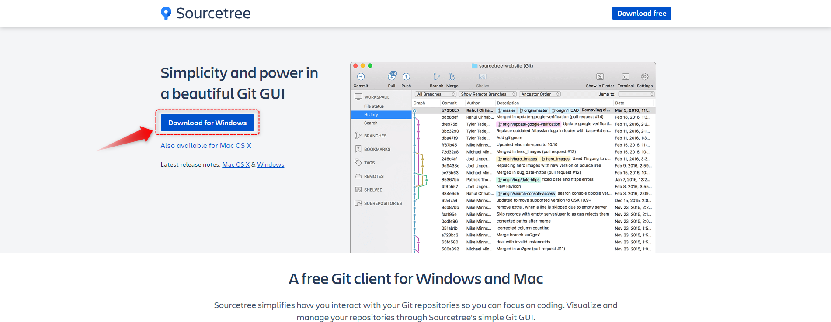This screenshot has width=831, height=322.
Task: Open Windows release notes link
Action: click(271, 164)
